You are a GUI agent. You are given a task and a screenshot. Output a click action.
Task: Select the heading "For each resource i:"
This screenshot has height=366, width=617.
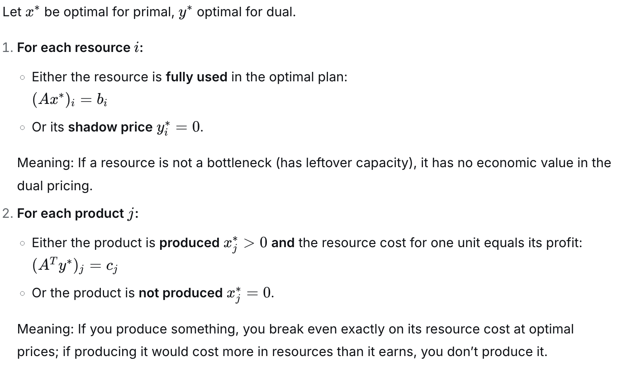click(x=80, y=48)
